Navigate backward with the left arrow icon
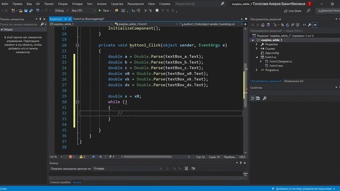This screenshot has width=340, height=191. [93, 157]
